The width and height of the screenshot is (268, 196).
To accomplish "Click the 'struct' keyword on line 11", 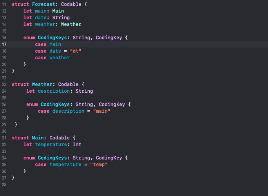I will coord(20,4).
